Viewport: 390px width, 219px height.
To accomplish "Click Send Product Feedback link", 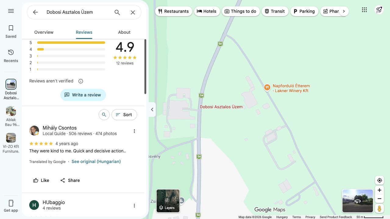I will (x=336, y=217).
